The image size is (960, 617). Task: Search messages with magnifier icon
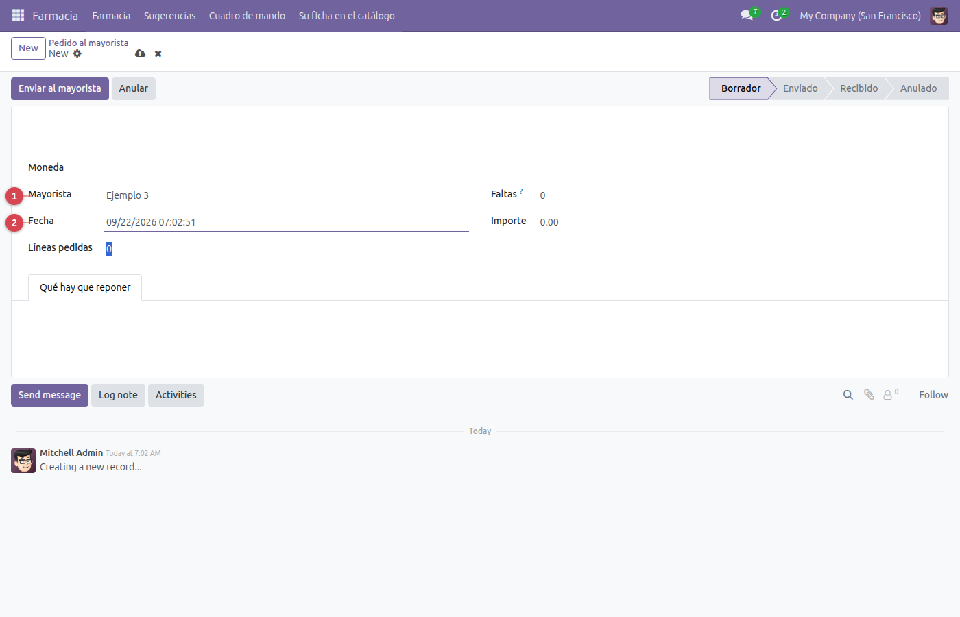[848, 395]
